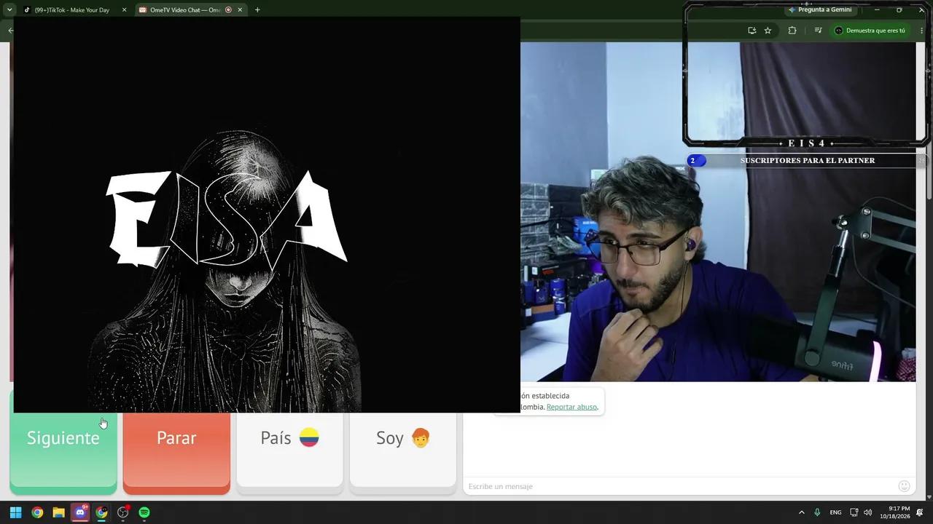933x524 pixels.
Task: Open the notifications bell icon
Action: pyautogui.click(x=920, y=512)
